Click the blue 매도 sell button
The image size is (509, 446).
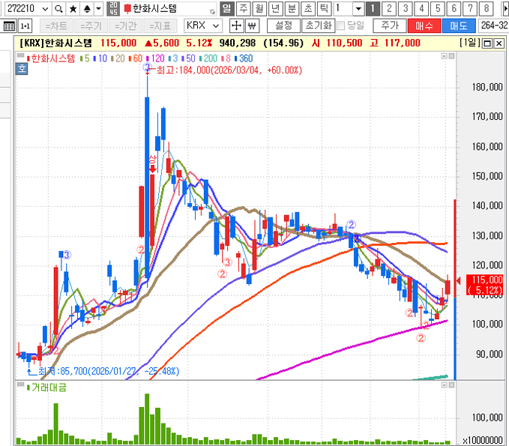click(x=459, y=25)
